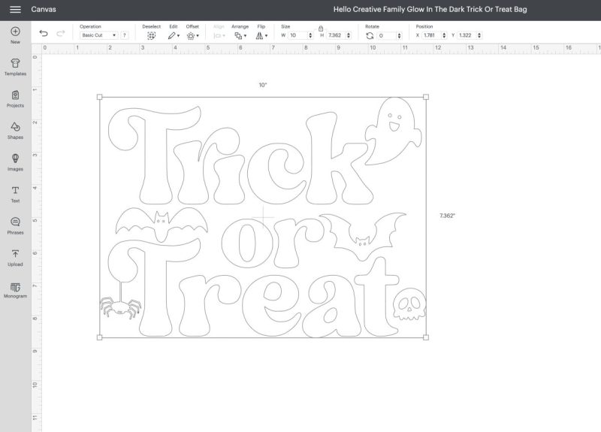Screen dimensions: 601x432
Task: Select the Text tool
Action: 15,195
